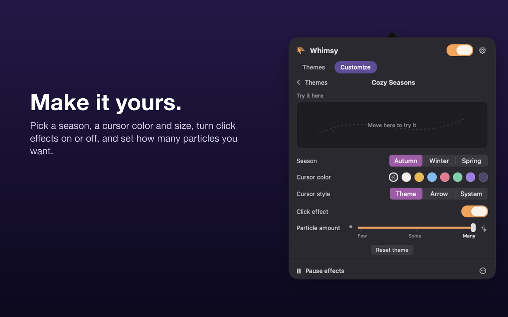Click the small dot icon before the slider

(x=351, y=227)
